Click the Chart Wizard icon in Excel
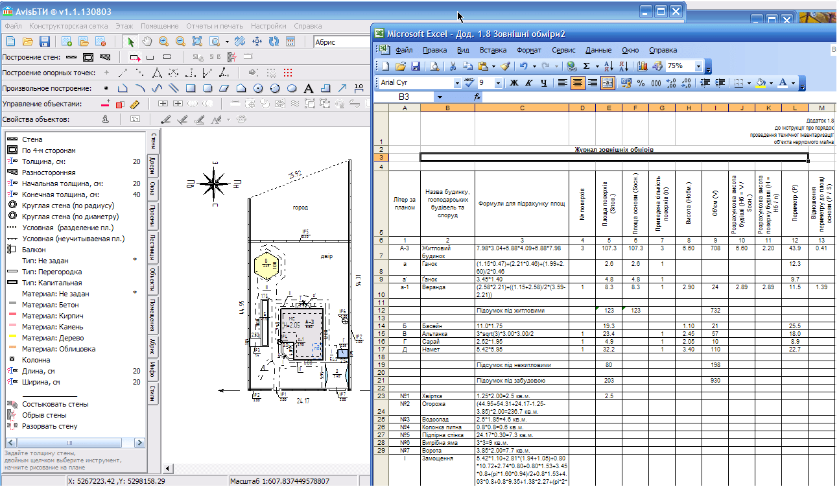Image resolution: width=839 pixels, height=487 pixels. [x=643, y=66]
